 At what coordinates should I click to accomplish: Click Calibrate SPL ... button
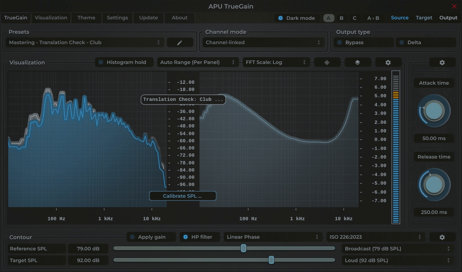(x=182, y=196)
